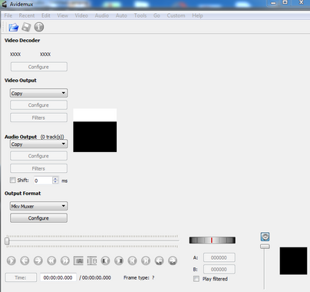Click the (0 track(s)) audio label
310x292 pixels.
52,137
